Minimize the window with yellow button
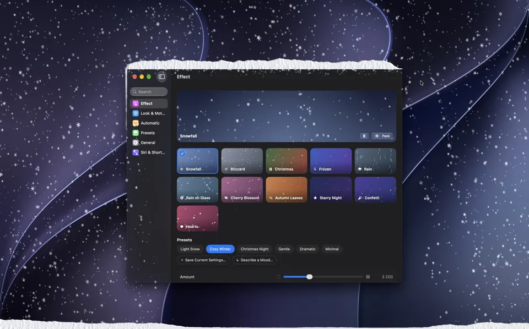 (142, 77)
